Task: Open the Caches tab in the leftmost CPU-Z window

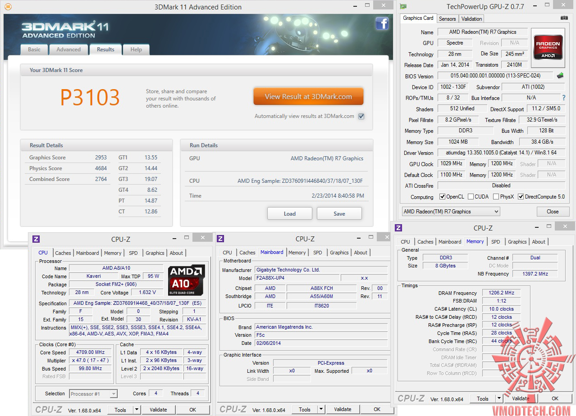Action: pyautogui.click(x=63, y=253)
